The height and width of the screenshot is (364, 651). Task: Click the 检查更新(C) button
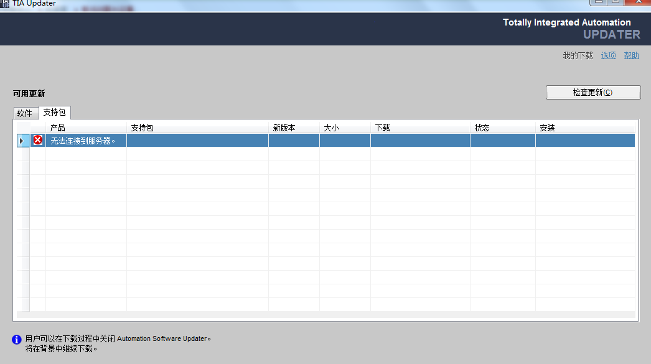(593, 92)
